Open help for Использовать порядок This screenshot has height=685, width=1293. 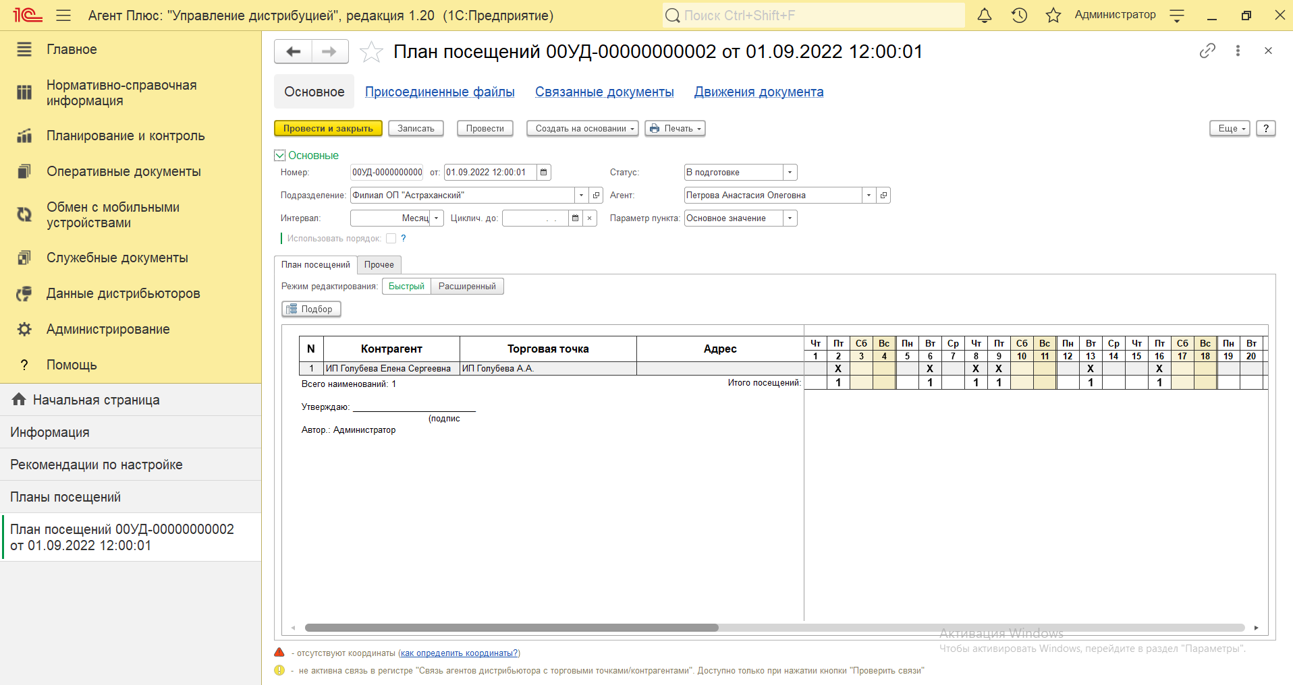404,238
